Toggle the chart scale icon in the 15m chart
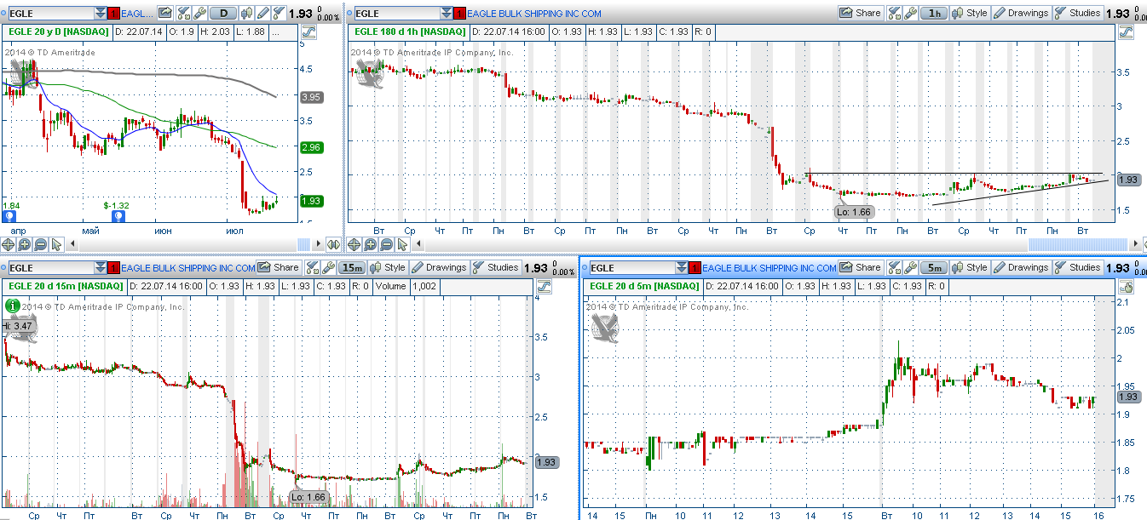This screenshot has height=520, width=1147. [x=542, y=287]
